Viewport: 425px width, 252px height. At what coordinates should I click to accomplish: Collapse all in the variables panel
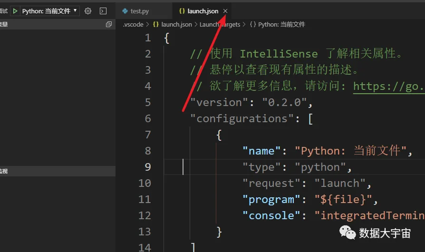109,24
